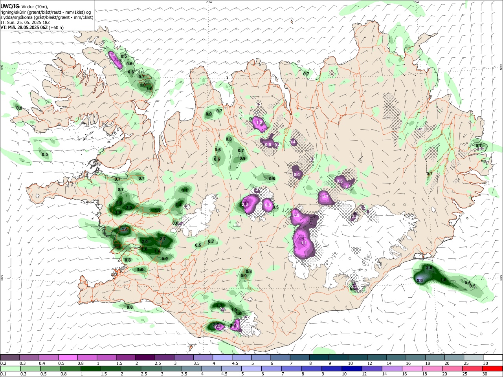The image size is (503, 377).
Task: Click the light lavender swatch labeled 4 in upper legend
Action: (222, 357)
